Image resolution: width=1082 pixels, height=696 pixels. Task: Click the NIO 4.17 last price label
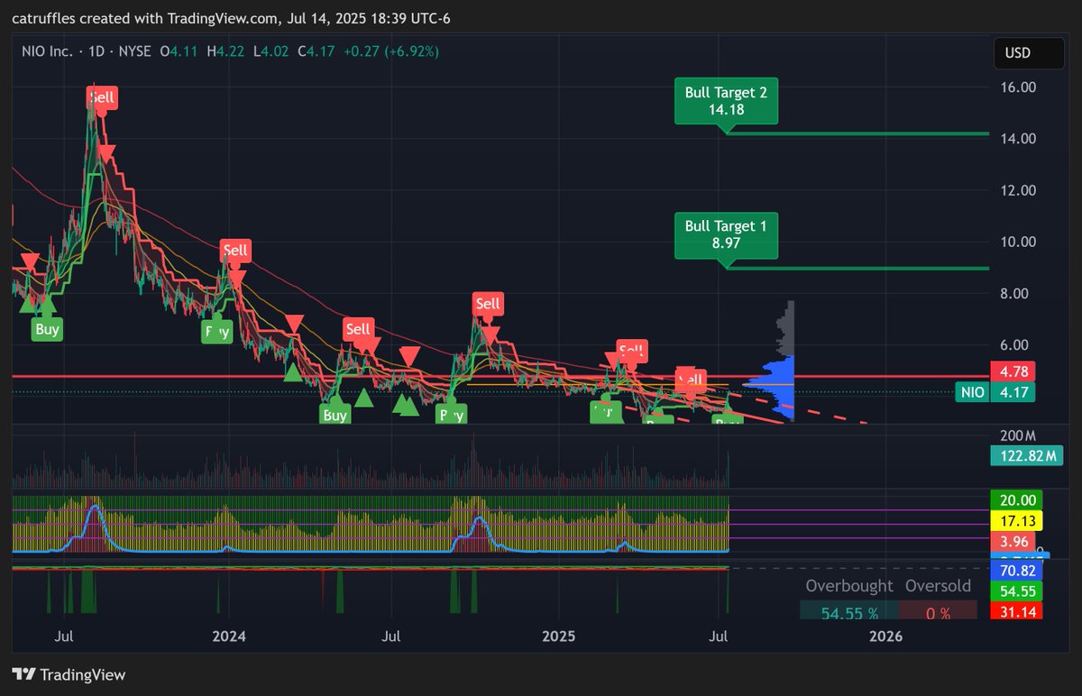(x=995, y=392)
